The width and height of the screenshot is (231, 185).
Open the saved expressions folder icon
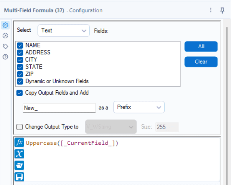tap(19, 165)
